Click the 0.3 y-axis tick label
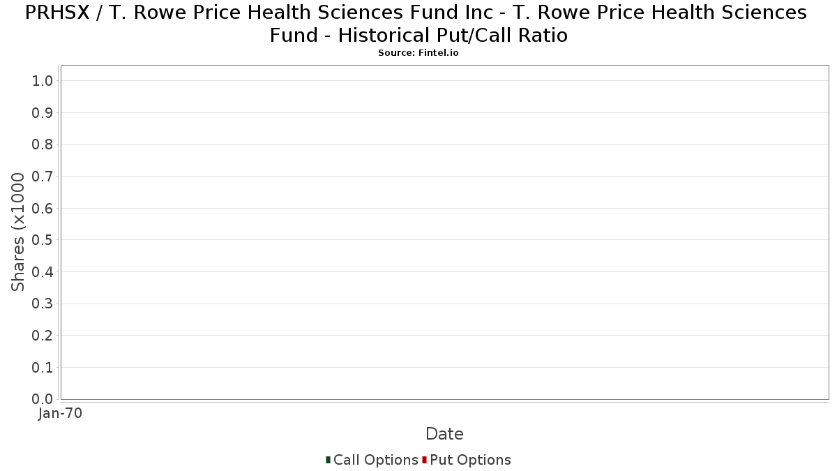Image resolution: width=837 pixels, height=471 pixels. pos(43,304)
